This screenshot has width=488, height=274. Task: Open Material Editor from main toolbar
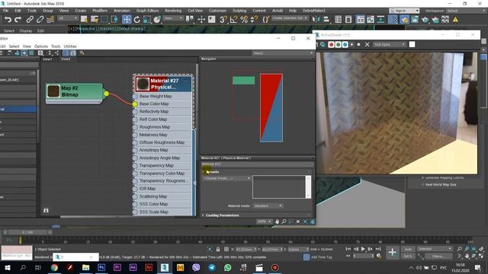click(393, 20)
